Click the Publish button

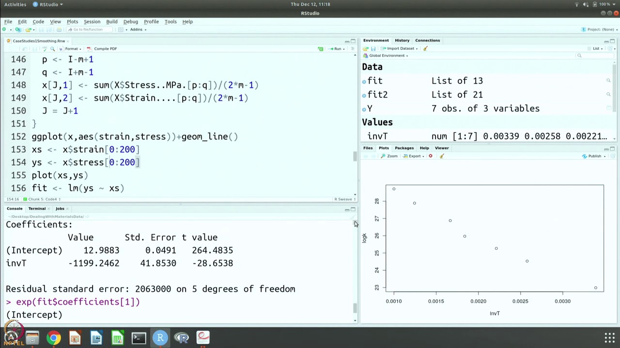[x=591, y=156]
